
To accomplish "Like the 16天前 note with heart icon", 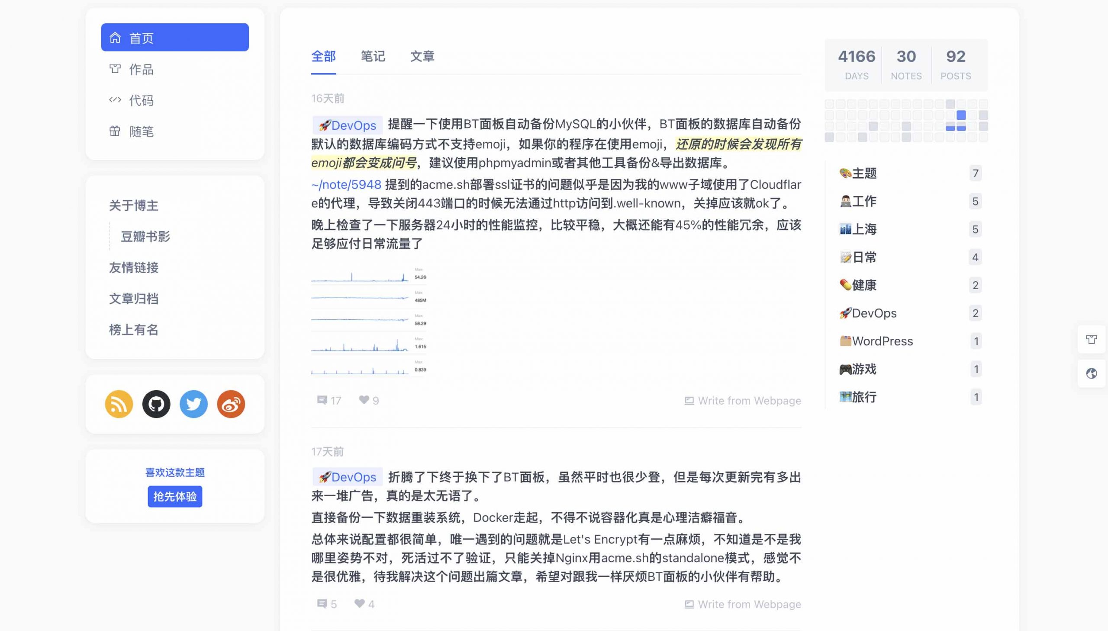I will coord(364,400).
